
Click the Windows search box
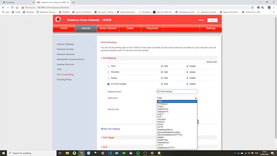click(32, 153)
